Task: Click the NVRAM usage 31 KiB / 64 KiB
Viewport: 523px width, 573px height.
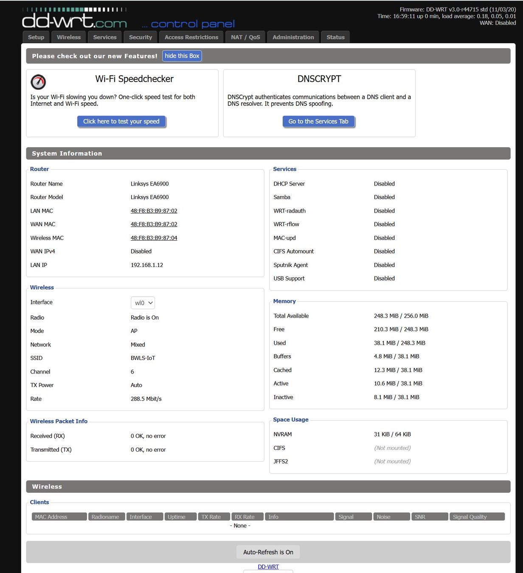Action: click(392, 434)
